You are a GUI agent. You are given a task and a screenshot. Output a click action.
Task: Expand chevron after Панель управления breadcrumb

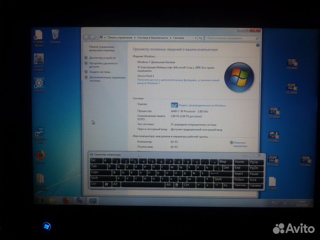135,38
